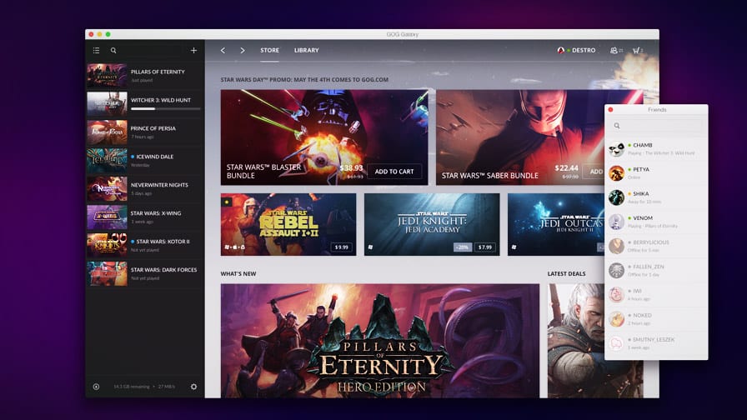Screen dimensions: 747x420
Task: Click the $9.99 price on Rebel Assault
Action: [342, 247]
